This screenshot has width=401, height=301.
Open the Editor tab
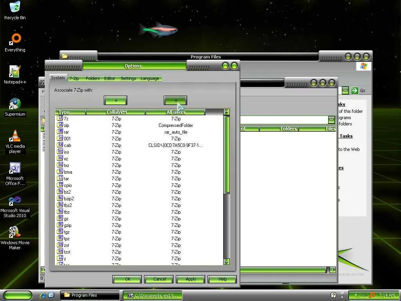pos(110,78)
